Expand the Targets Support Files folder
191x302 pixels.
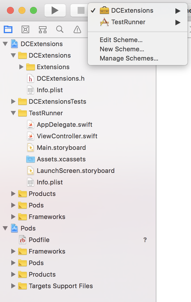(x=13, y=286)
